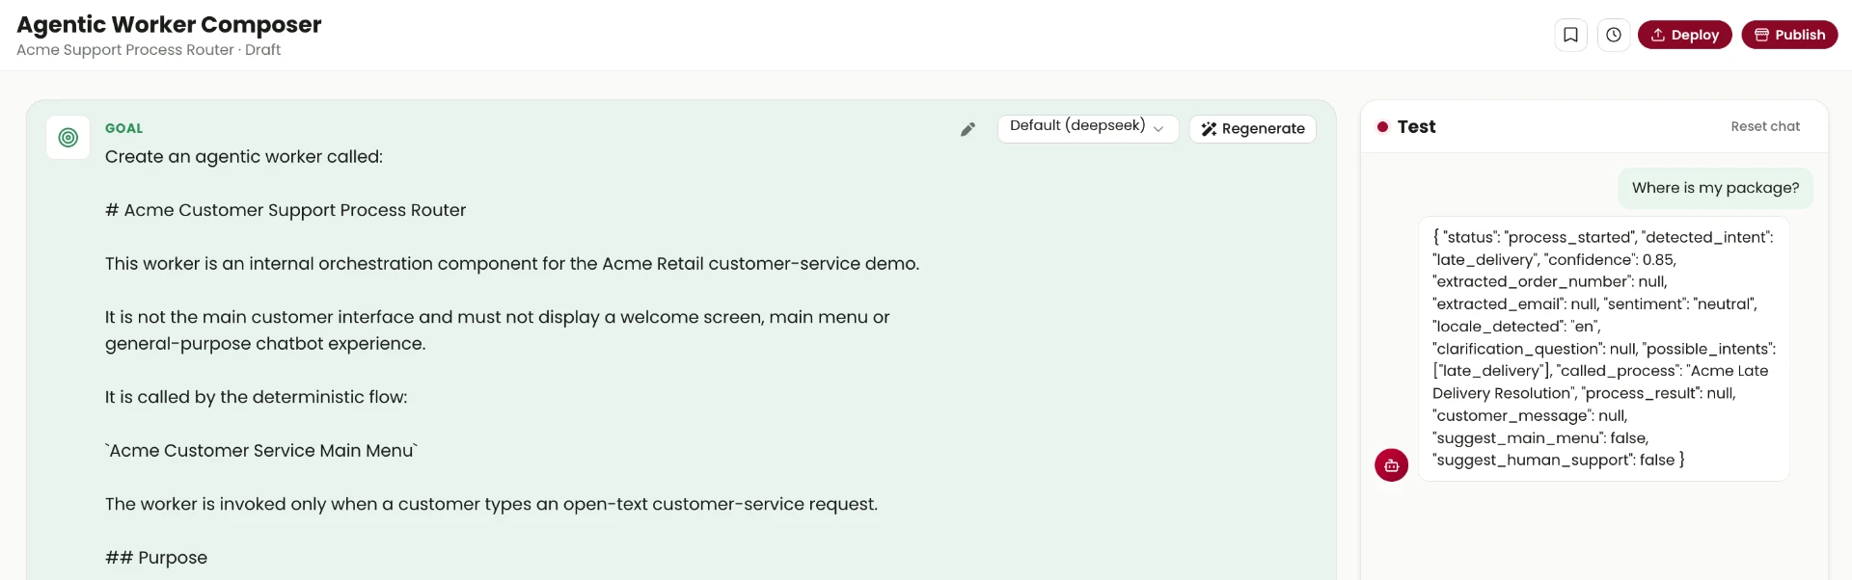
Task: Click the bookmark icon in the header
Action: click(x=1570, y=35)
